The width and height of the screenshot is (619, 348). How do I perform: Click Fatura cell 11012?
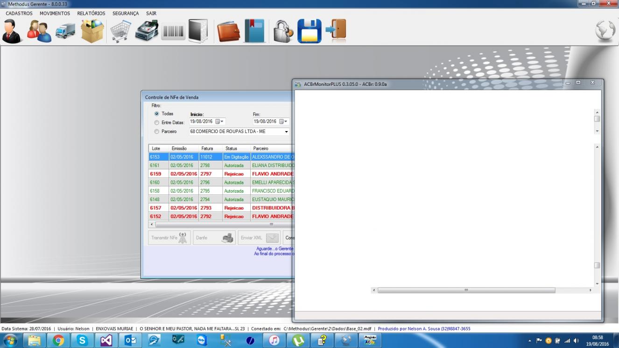click(x=211, y=157)
